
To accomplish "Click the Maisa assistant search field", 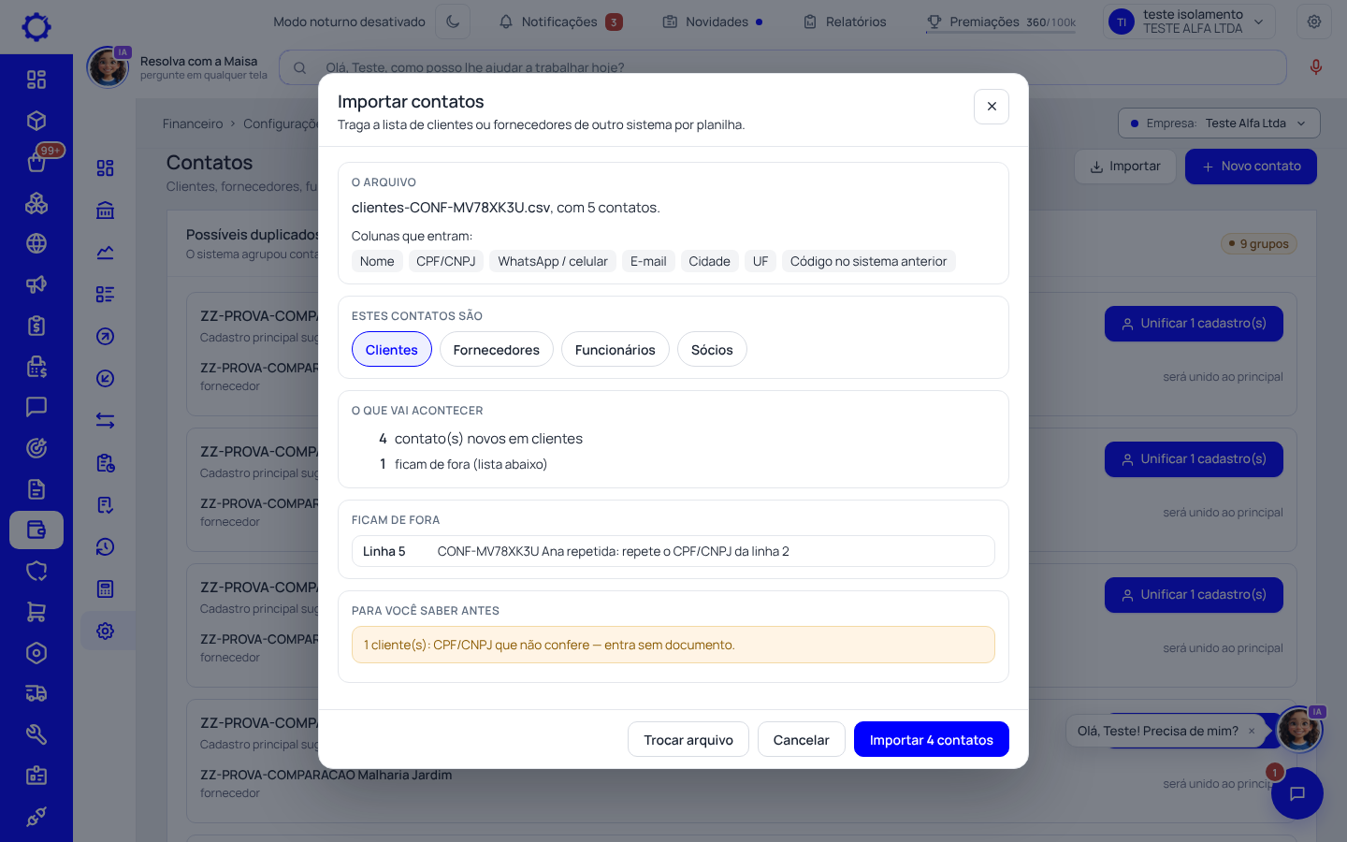I will [783, 67].
